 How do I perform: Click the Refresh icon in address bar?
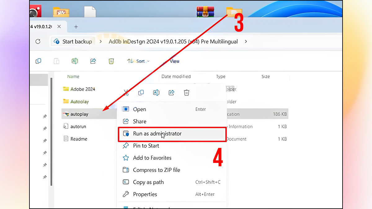coord(38,41)
